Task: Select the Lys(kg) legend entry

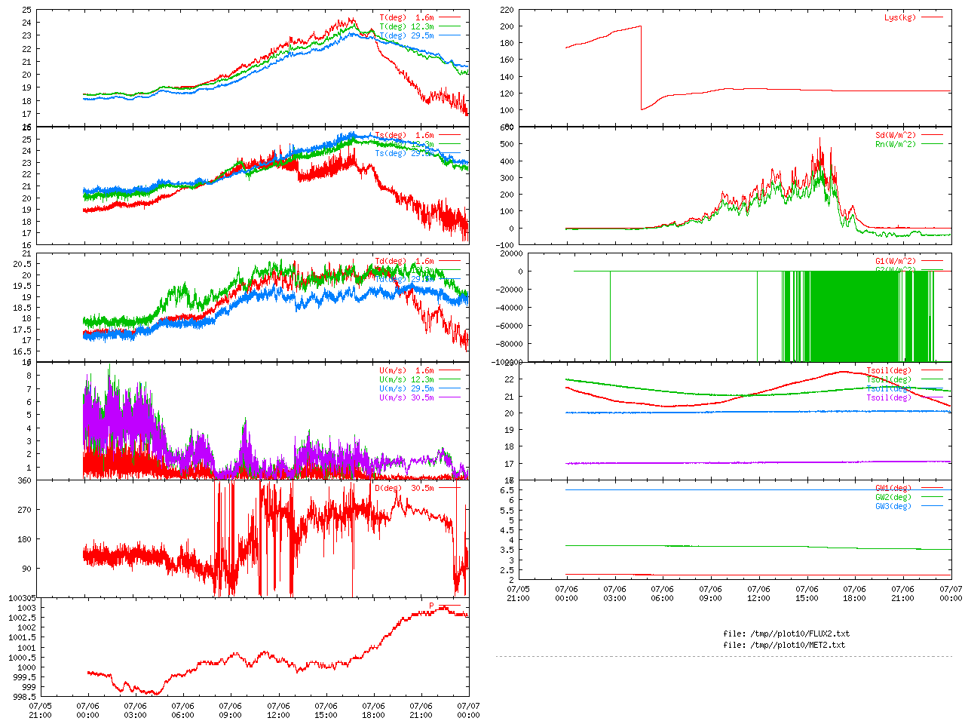Action: [x=900, y=17]
